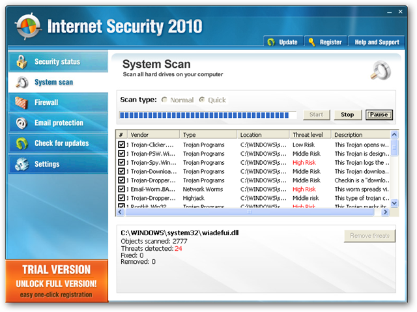This screenshot has width=417, height=312.
Task: Click the Objects scanned: 2777 line
Action: pyautogui.click(x=154, y=241)
